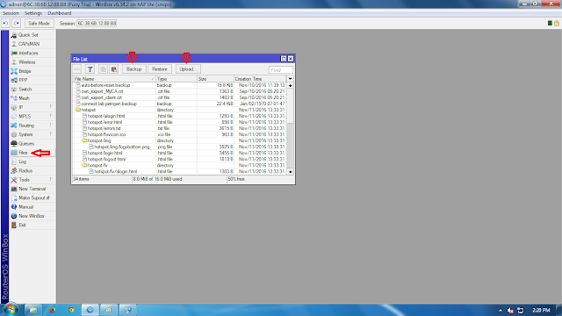Image resolution: width=562 pixels, height=316 pixels.
Task: Select hotspot/logout.html file
Action: [x=179, y=159]
